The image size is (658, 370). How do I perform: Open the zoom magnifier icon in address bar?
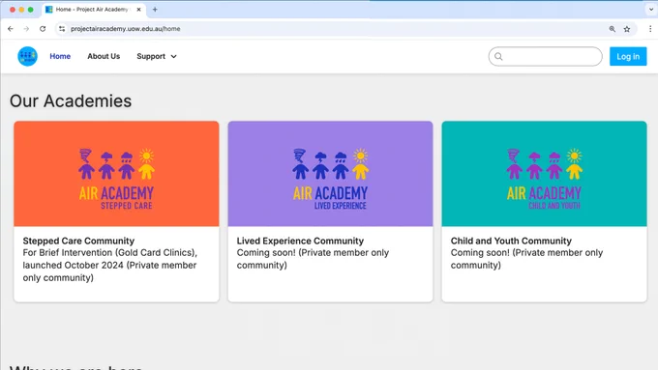pyautogui.click(x=613, y=29)
